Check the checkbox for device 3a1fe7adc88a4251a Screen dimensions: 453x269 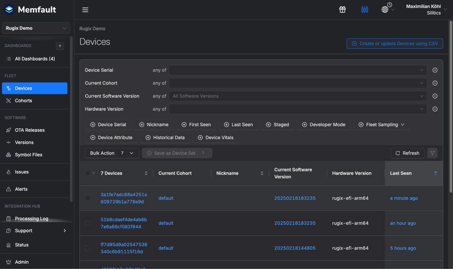88,198
